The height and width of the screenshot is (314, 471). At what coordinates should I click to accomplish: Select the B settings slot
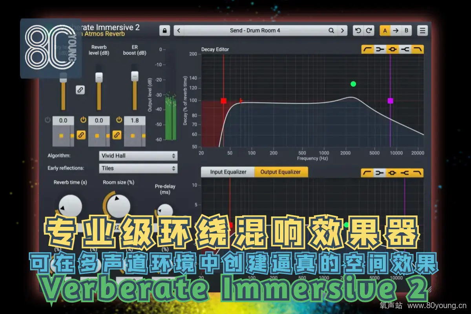tap(406, 30)
